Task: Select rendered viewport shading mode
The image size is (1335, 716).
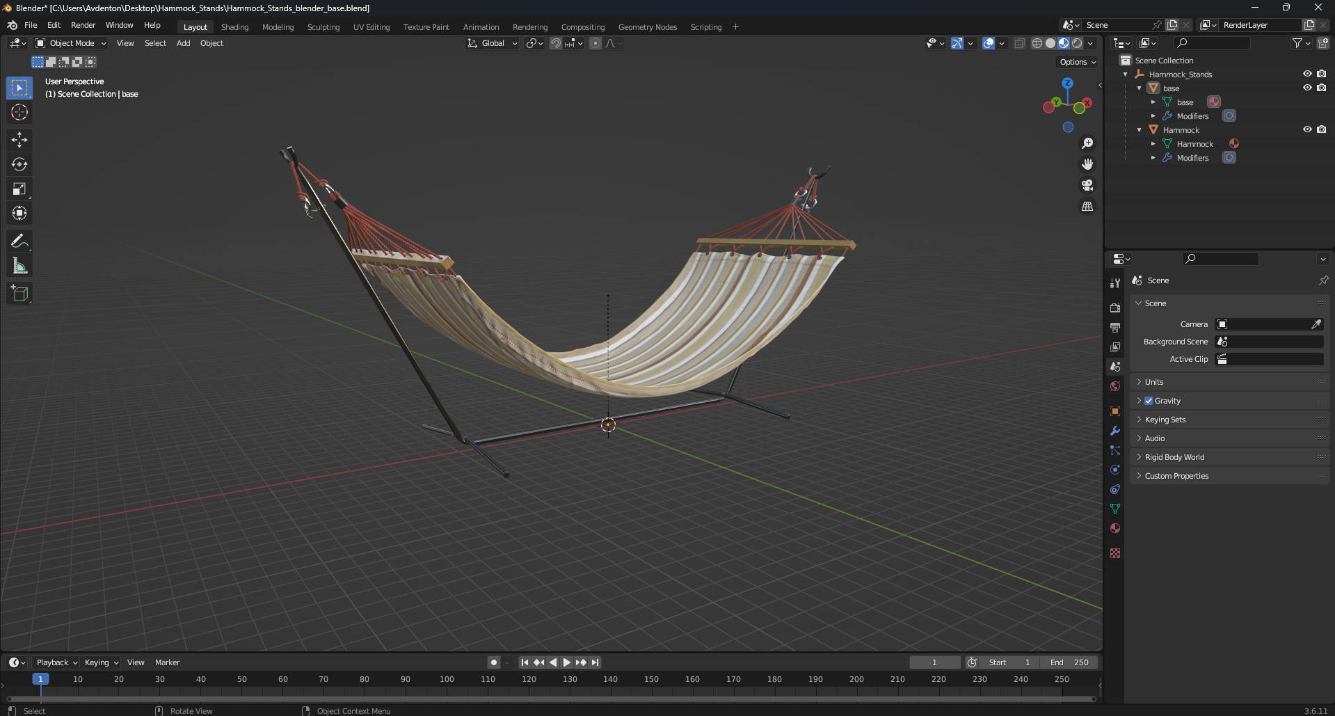Action: tap(1077, 43)
